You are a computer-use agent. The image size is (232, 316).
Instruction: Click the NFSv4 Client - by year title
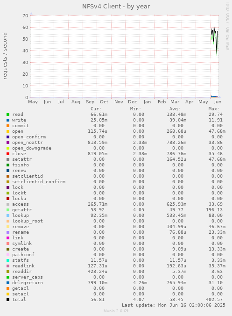[x=116, y=7]
